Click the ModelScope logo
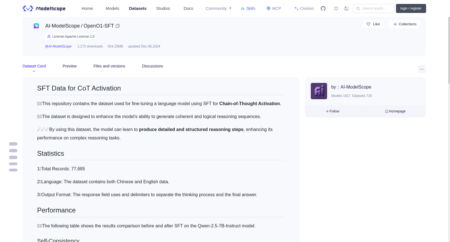 click(x=44, y=8)
